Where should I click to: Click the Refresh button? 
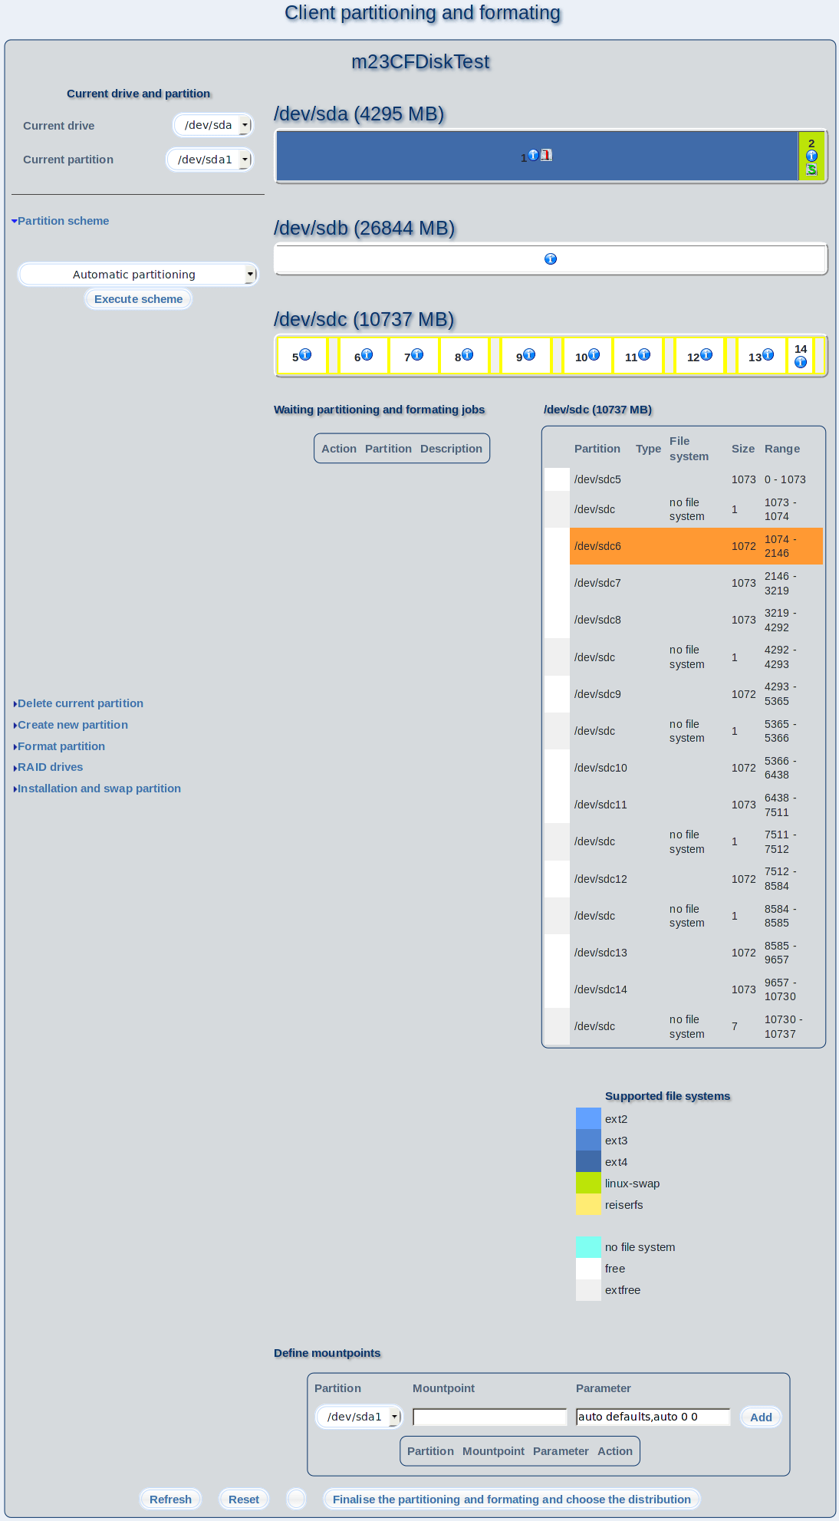(170, 1500)
